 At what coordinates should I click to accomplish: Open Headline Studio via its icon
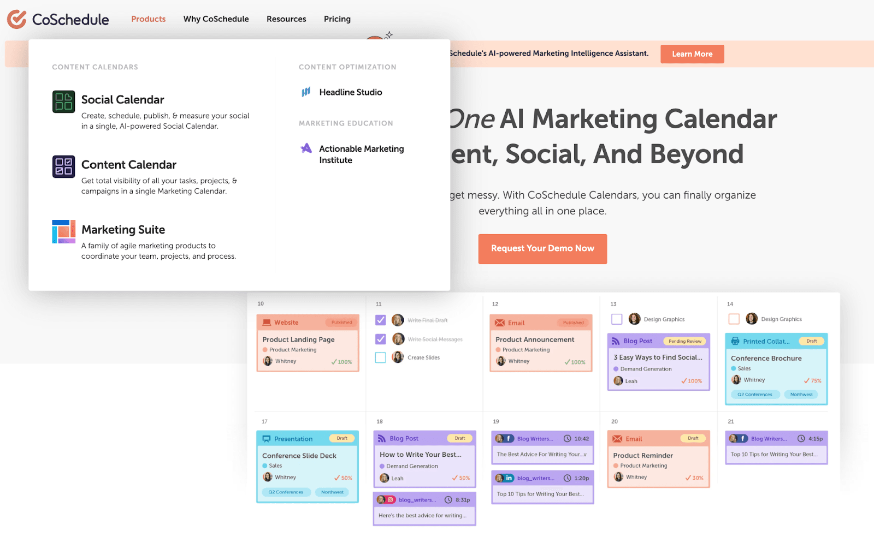306,92
